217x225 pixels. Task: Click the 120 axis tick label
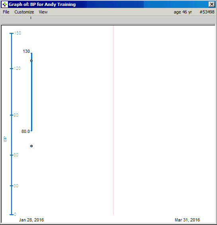coord(17,68)
